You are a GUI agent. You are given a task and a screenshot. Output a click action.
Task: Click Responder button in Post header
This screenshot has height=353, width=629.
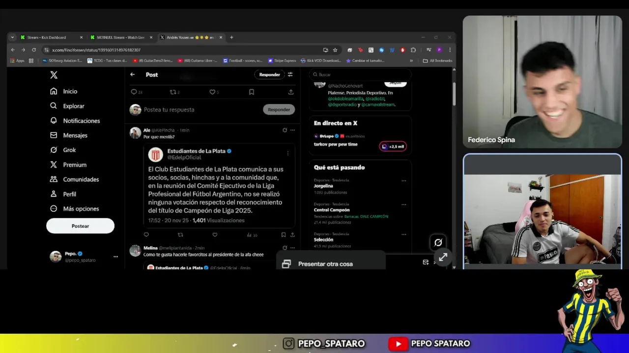point(269,75)
